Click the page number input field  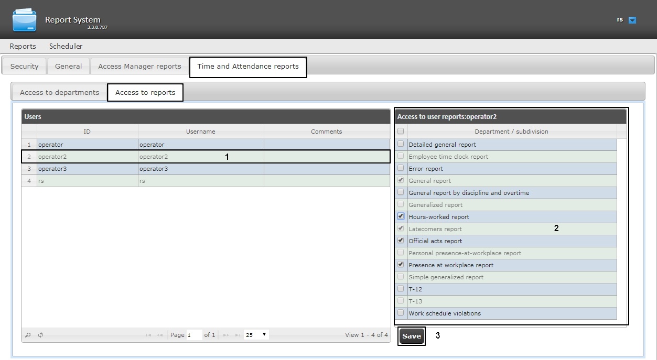coord(194,335)
